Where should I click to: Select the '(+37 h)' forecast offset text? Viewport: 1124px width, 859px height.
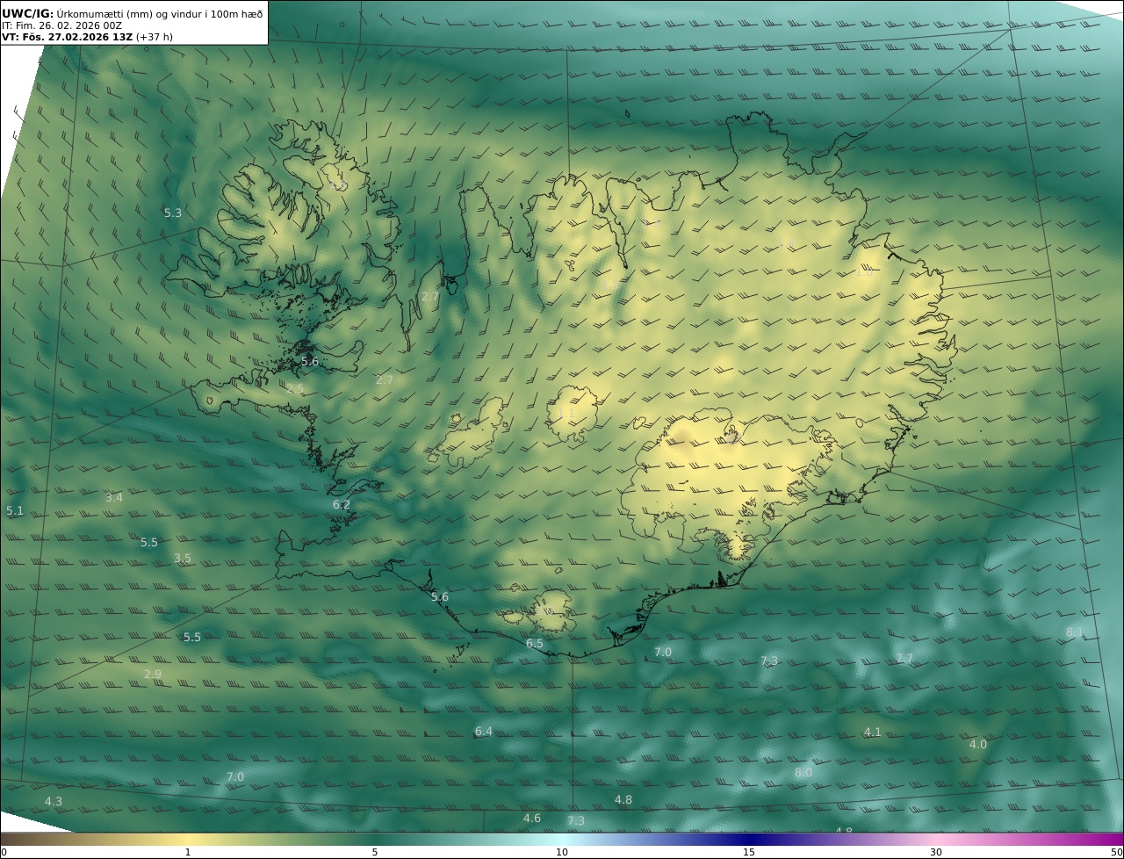tap(155, 37)
